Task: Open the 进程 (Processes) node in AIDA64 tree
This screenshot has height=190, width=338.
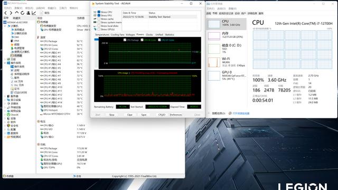Action: [17, 71]
